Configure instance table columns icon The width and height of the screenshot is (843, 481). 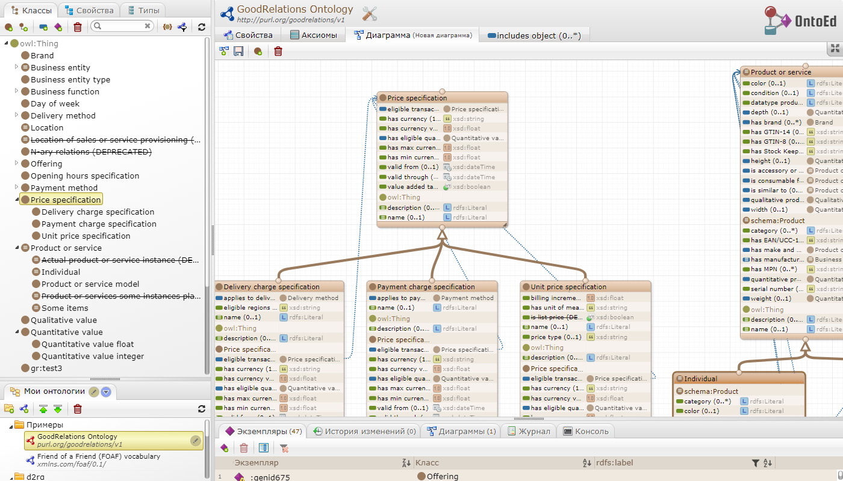pos(263,448)
